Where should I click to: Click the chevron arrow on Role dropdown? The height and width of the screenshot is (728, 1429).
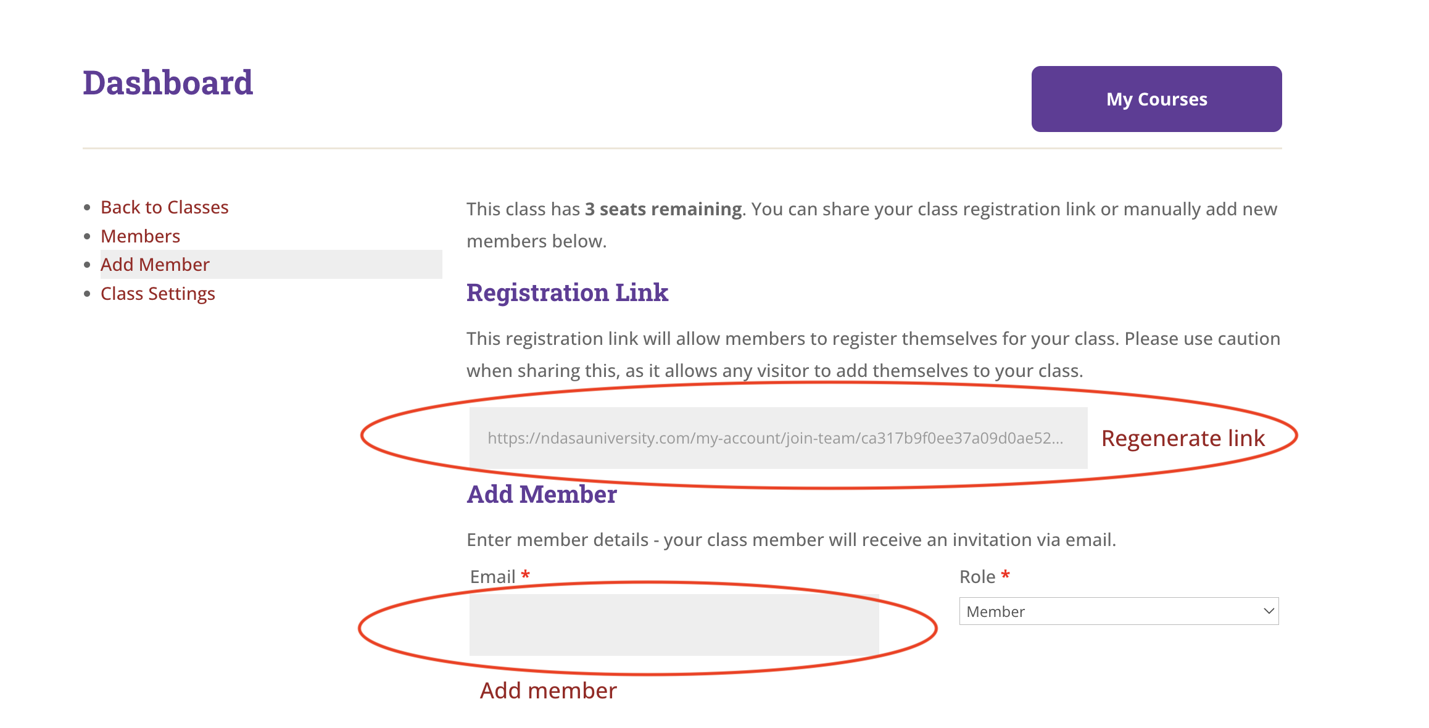(1269, 611)
